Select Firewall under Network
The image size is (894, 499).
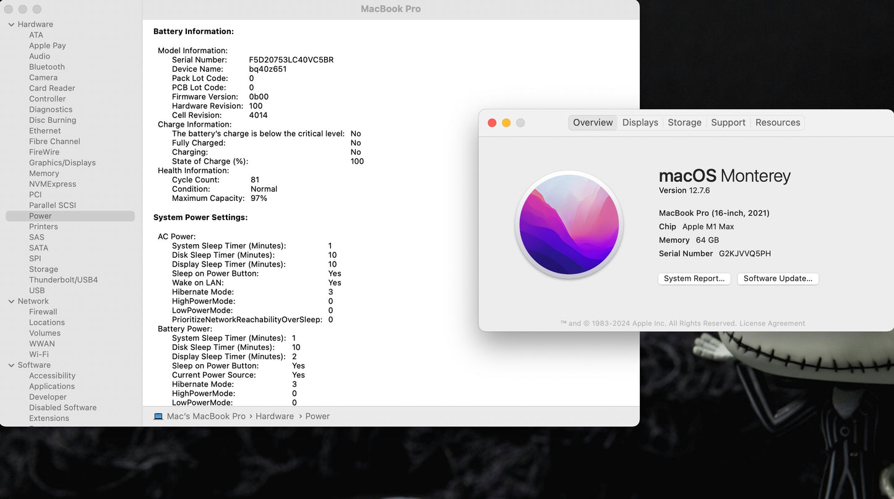coord(43,312)
